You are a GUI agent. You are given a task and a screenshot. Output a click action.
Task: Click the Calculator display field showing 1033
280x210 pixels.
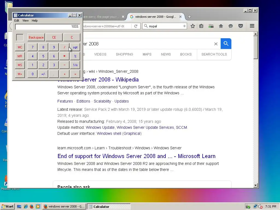click(x=48, y=27)
